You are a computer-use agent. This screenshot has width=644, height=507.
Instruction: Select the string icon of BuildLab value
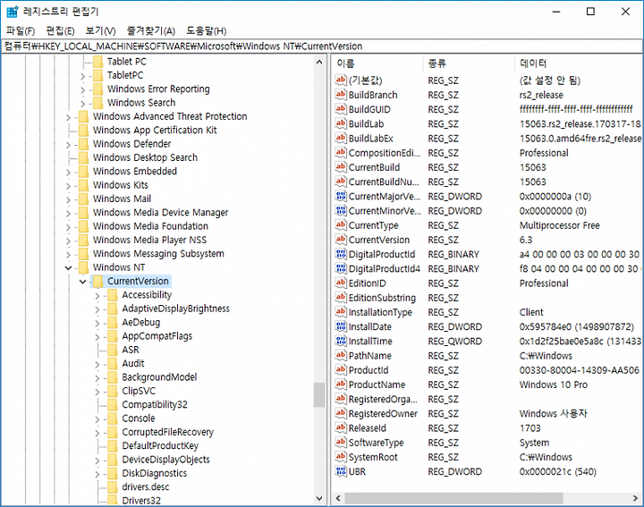tap(341, 123)
